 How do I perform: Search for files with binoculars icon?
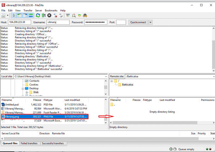[85, 15]
